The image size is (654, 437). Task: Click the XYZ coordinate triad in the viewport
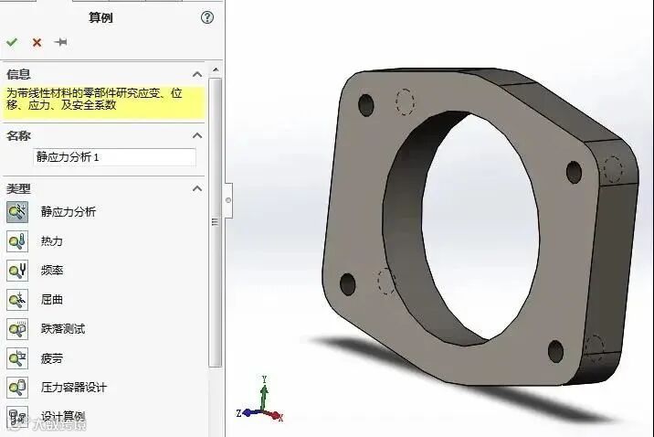[x=261, y=400]
